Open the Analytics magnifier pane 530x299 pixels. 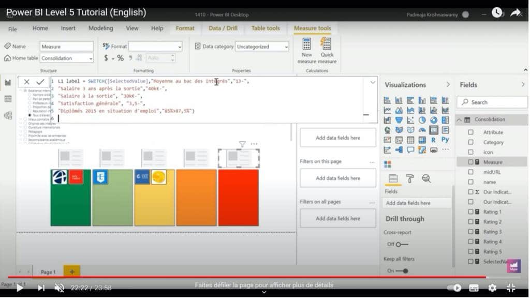426,178
